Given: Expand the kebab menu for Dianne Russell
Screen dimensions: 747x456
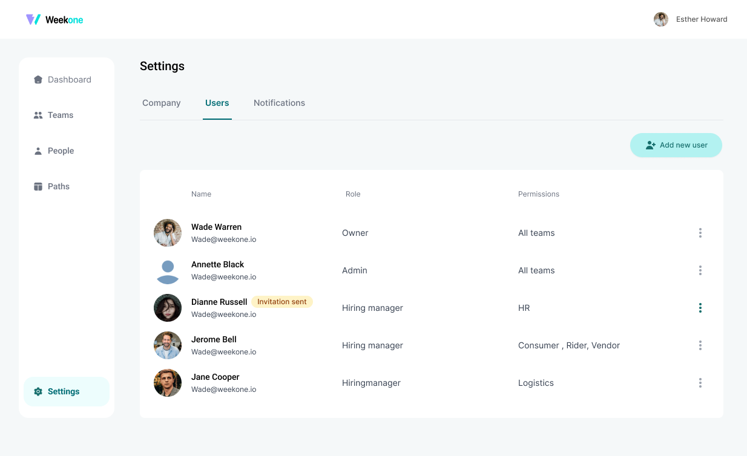Looking at the screenshot, I should point(700,308).
